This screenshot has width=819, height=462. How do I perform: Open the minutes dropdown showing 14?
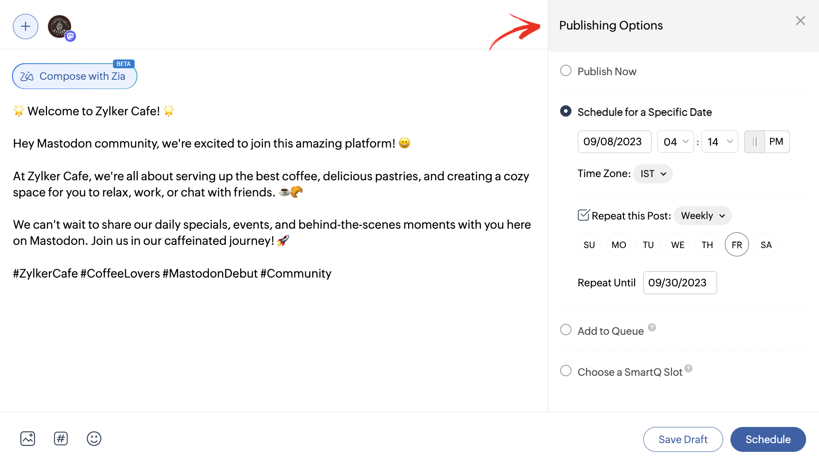pyautogui.click(x=719, y=142)
